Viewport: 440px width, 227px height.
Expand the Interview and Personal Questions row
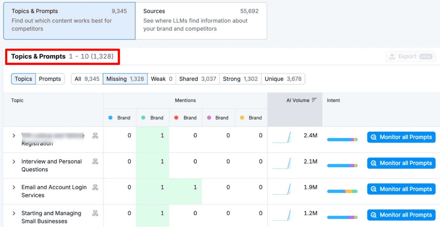pyautogui.click(x=14, y=162)
